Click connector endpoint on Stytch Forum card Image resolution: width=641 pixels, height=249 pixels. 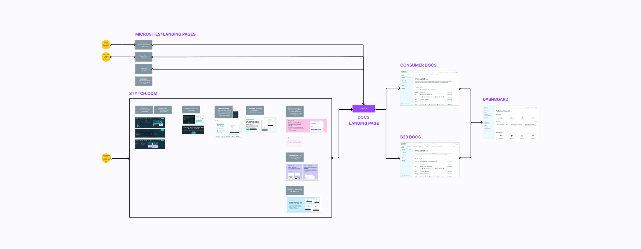click(x=152, y=57)
